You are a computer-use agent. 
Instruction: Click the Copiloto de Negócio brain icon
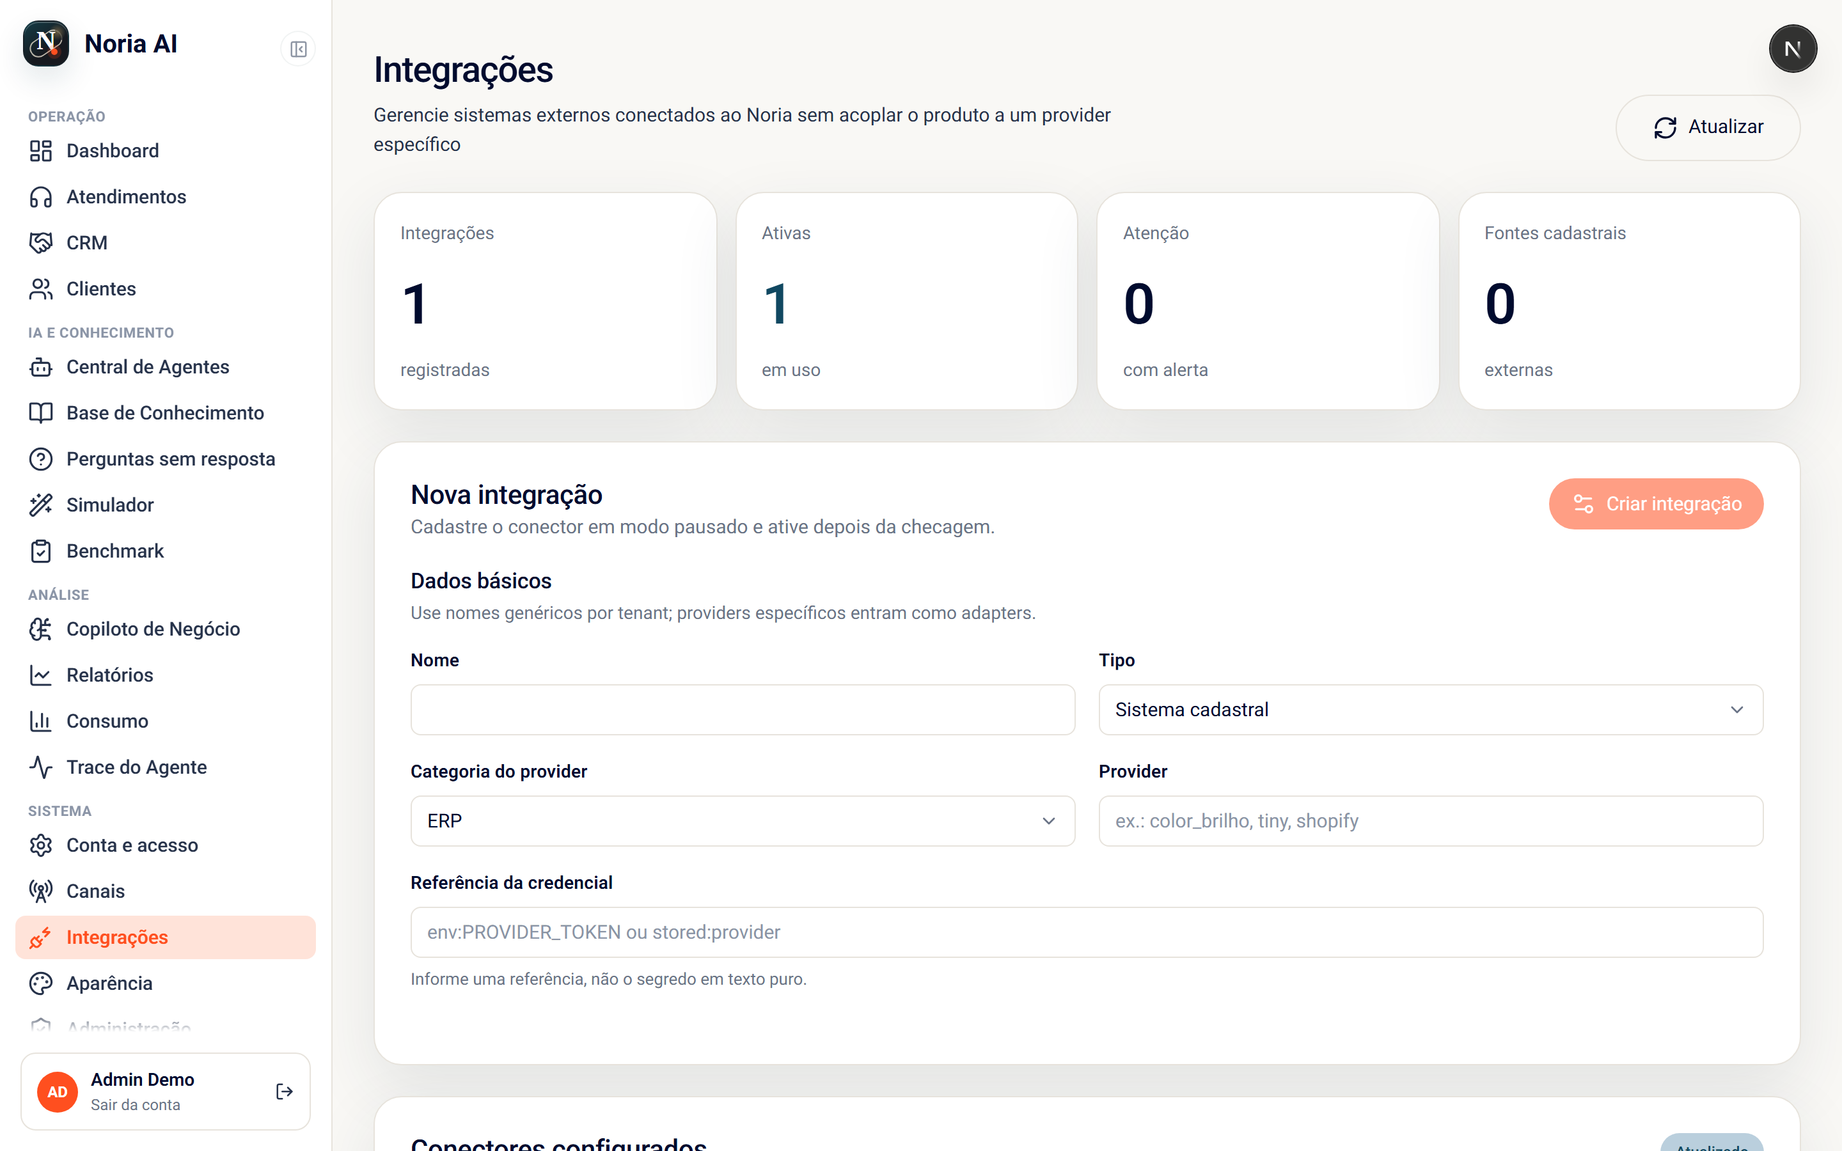click(41, 630)
